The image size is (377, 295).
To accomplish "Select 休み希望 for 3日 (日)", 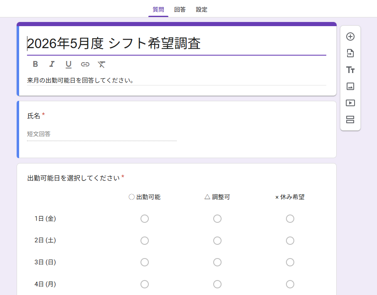I will [290, 262].
